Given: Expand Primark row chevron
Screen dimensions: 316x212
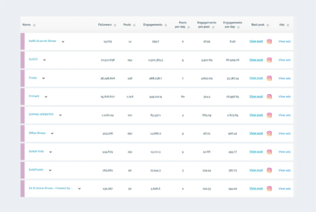Looking at the screenshot, I should [46, 97].
